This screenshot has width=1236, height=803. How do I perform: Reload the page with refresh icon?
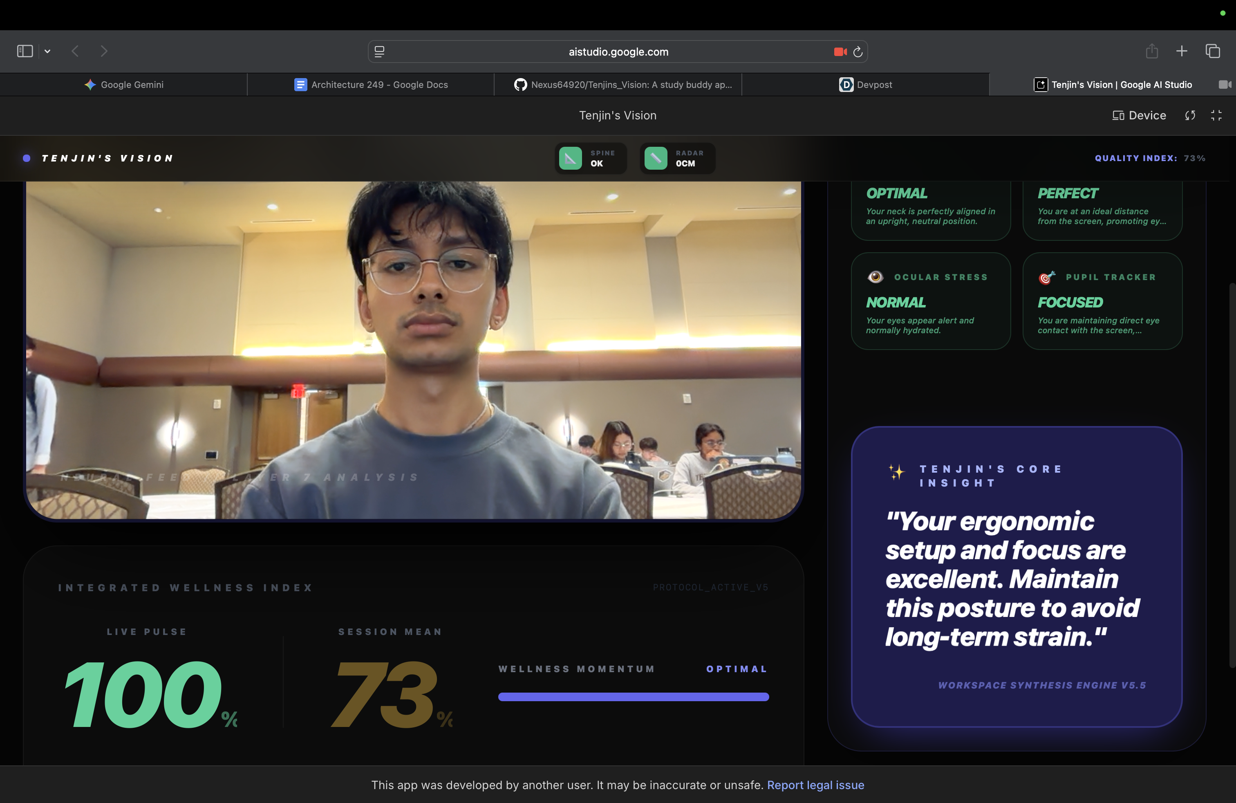click(x=858, y=52)
